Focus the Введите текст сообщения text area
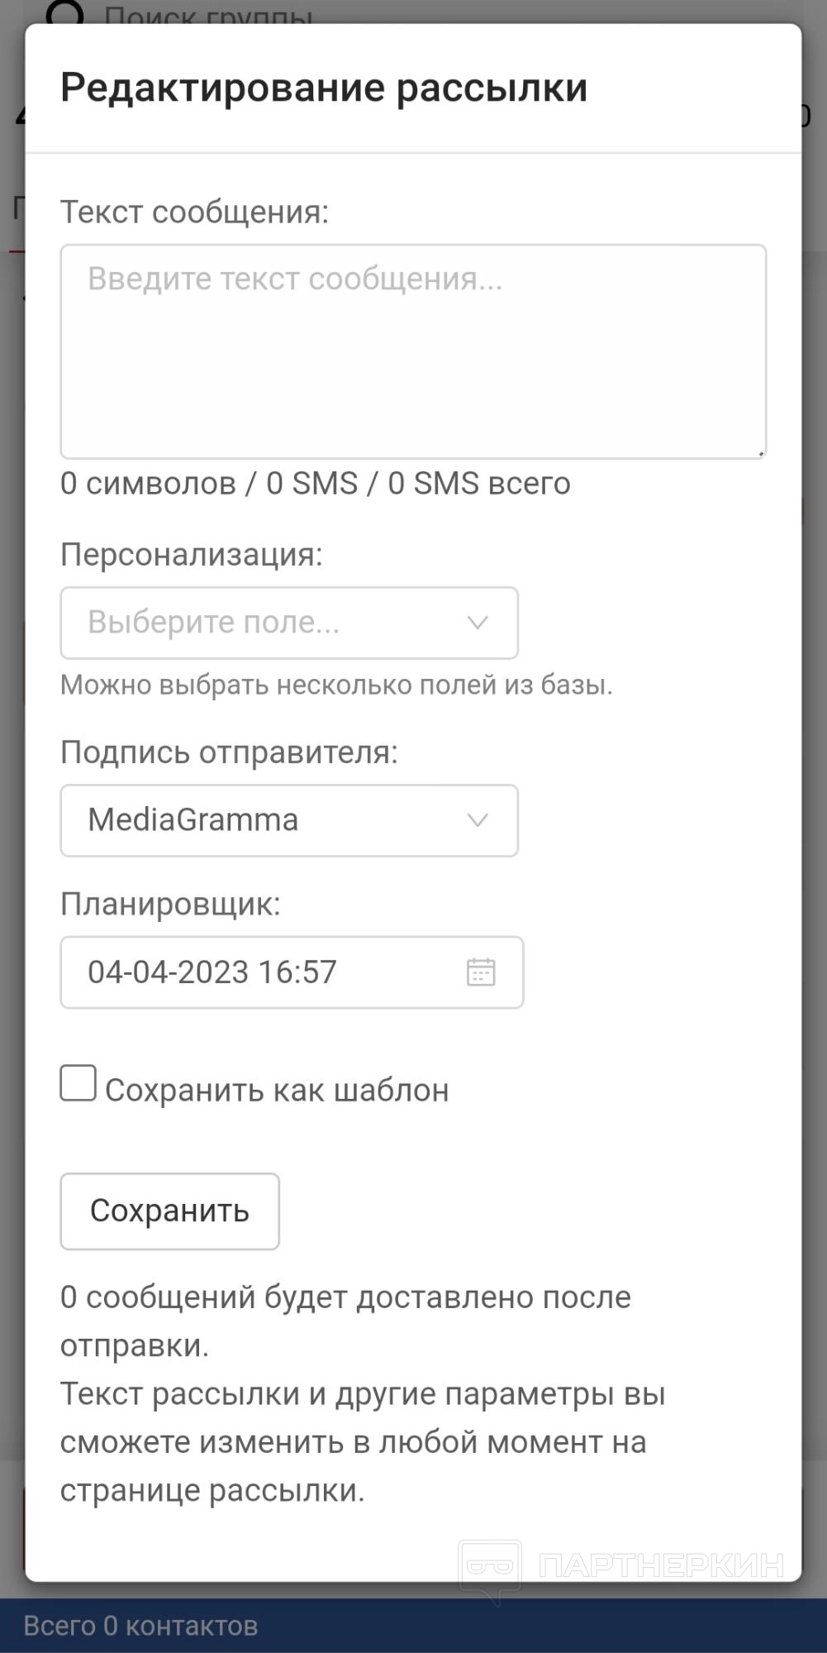This screenshot has height=1653, width=827. point(413,351)
